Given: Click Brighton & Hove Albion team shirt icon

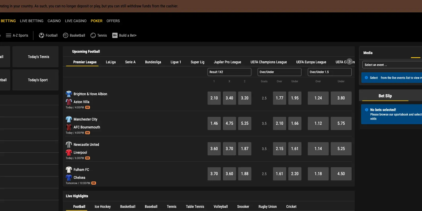Looking at the screenshot, I should [x=69, y=94].
